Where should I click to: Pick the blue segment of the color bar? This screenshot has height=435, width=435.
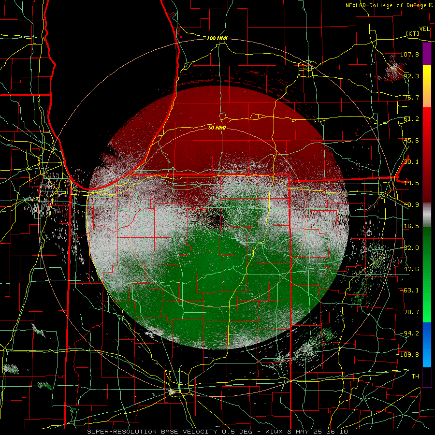point(427,345)
